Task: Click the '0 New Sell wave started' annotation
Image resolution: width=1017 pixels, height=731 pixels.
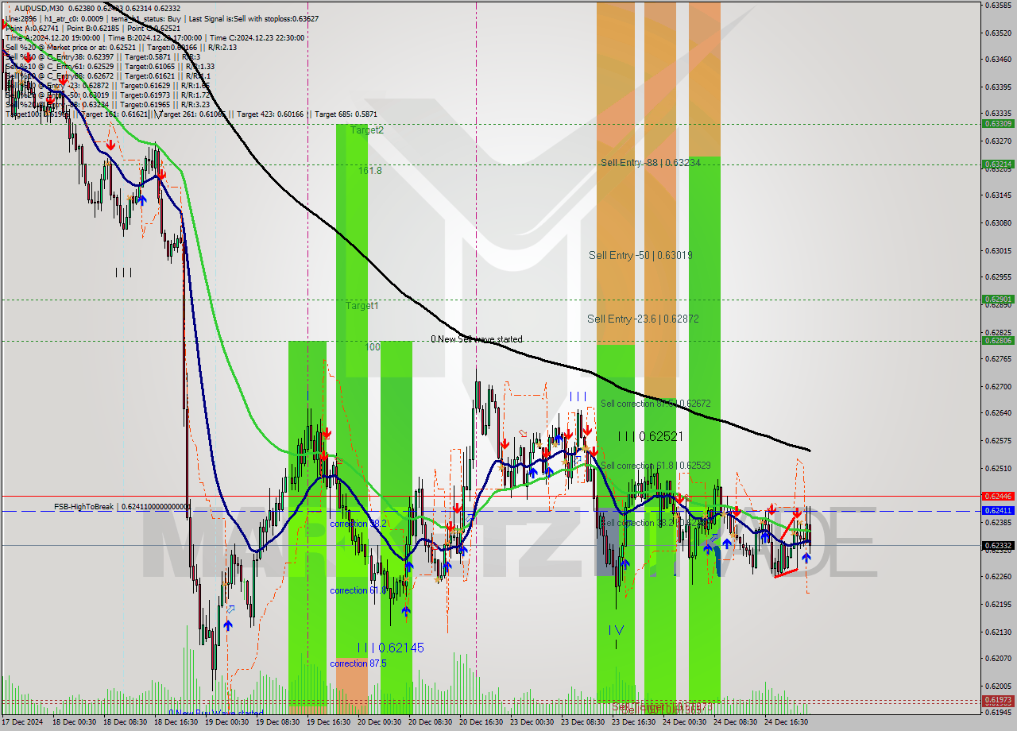Action: (477, 339)
